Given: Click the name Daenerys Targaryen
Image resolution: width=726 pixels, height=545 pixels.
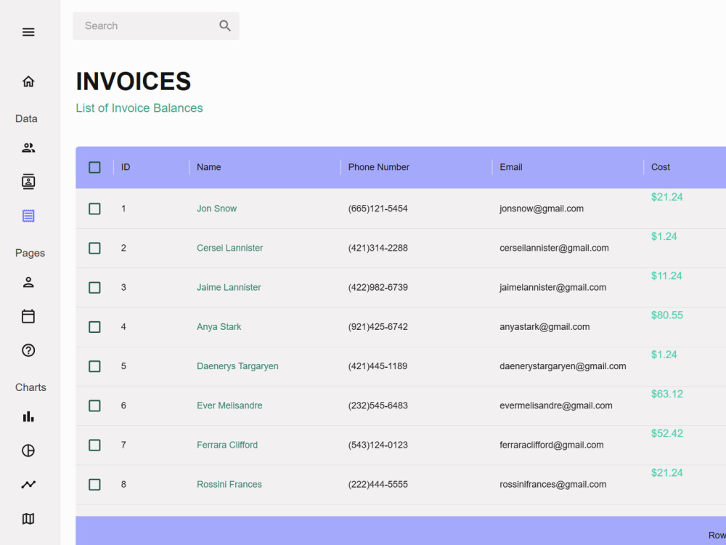Looking at the screenshot, I should [x=237, y=366].
